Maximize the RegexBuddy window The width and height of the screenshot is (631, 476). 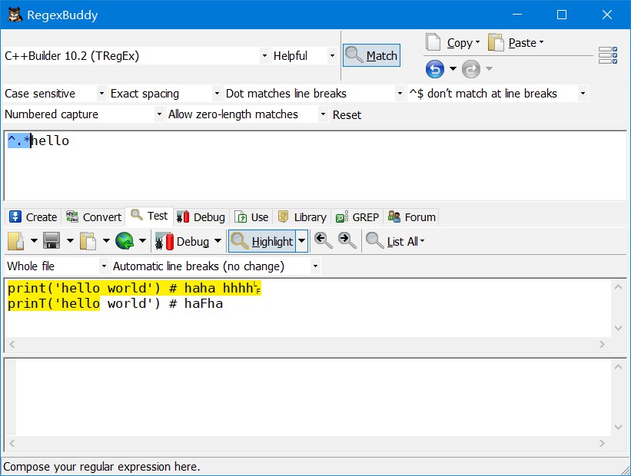pos(562,15)
